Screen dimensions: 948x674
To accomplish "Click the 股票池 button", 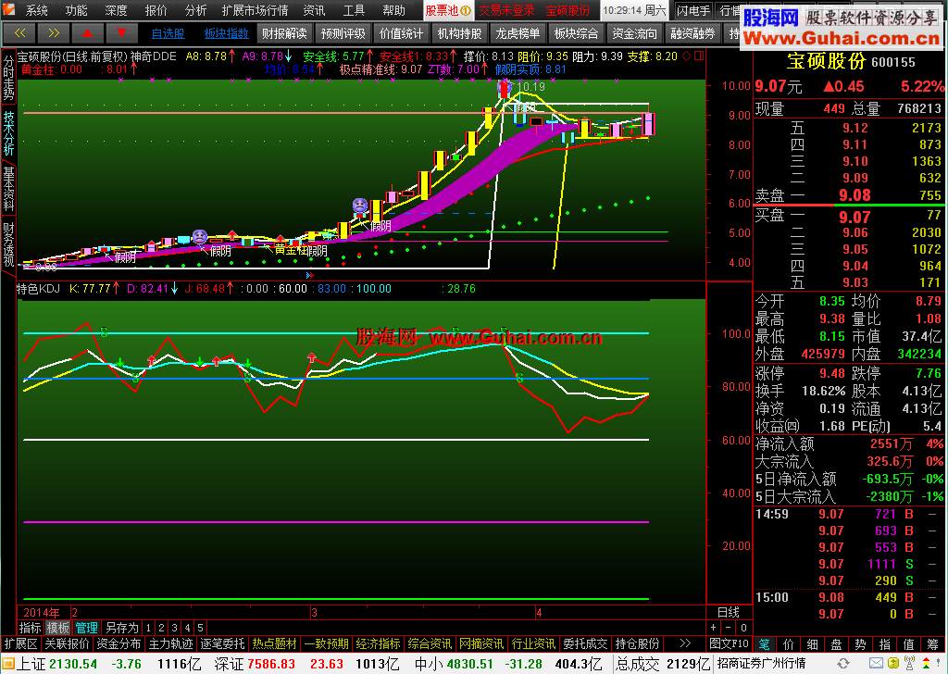I will [448, 10].
